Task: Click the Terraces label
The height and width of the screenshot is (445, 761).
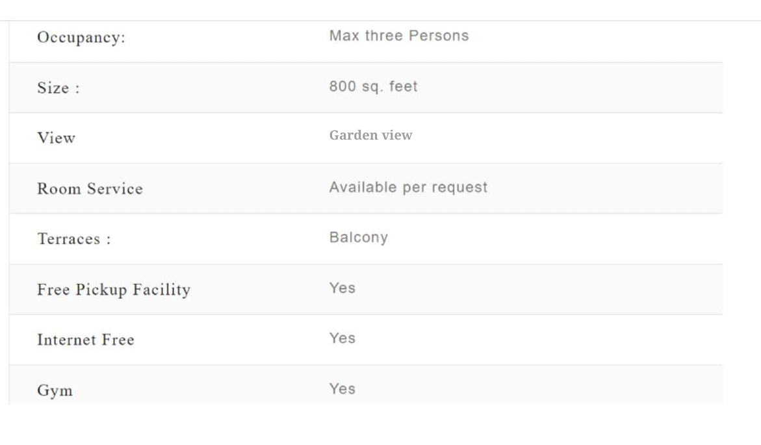Action: tap(73, 238)
